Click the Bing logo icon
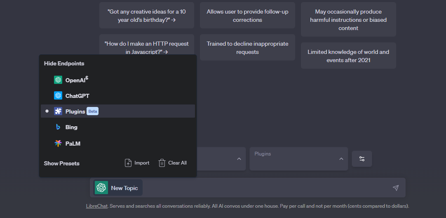The height and width of the screenshot is (218, 446). coord(58,127)
